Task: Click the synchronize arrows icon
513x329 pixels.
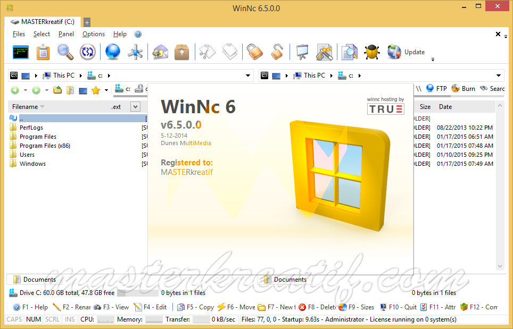Action: pyautogui.click(x=87, y=52)
